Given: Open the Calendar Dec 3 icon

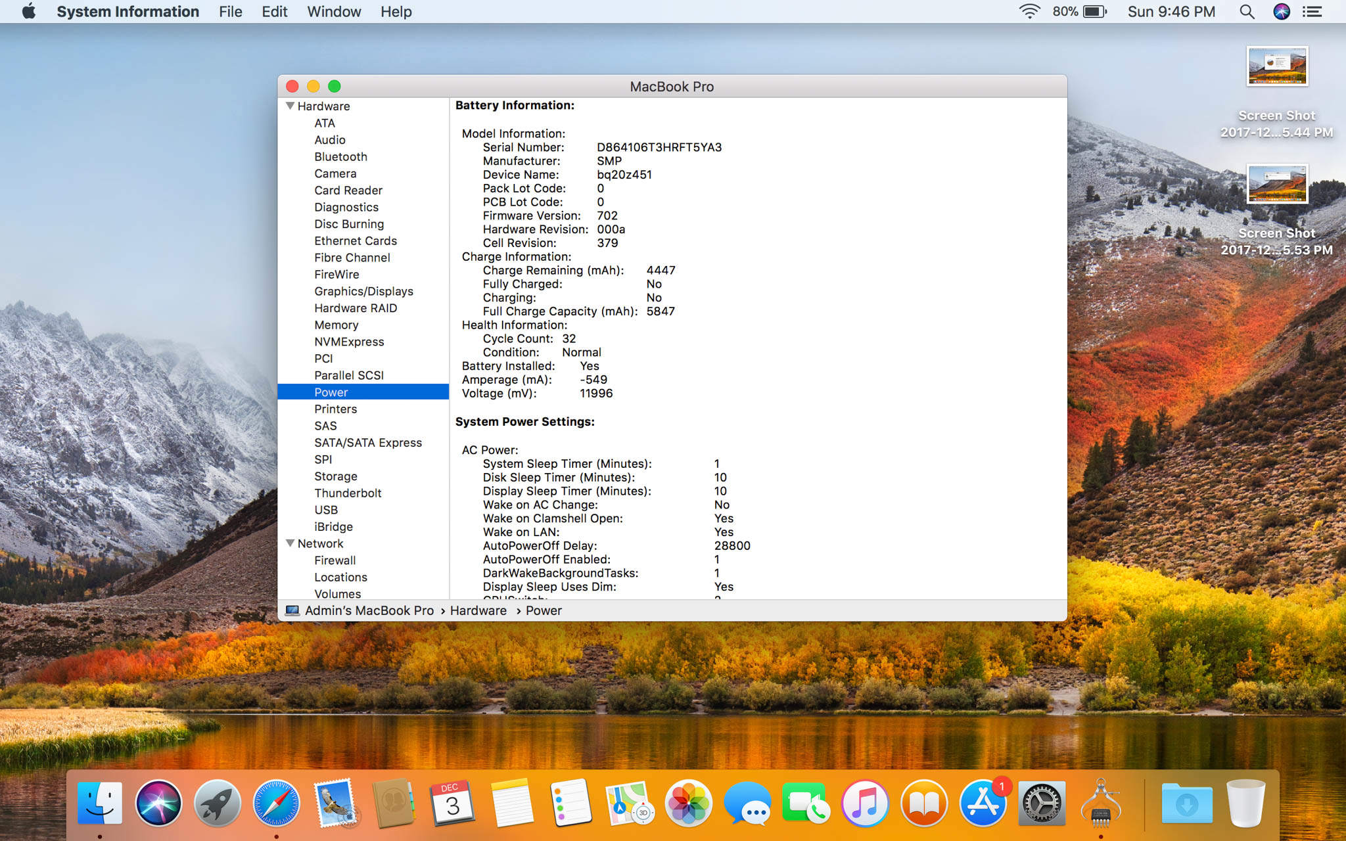Looking at the screenshot, I should coord(453,802).
